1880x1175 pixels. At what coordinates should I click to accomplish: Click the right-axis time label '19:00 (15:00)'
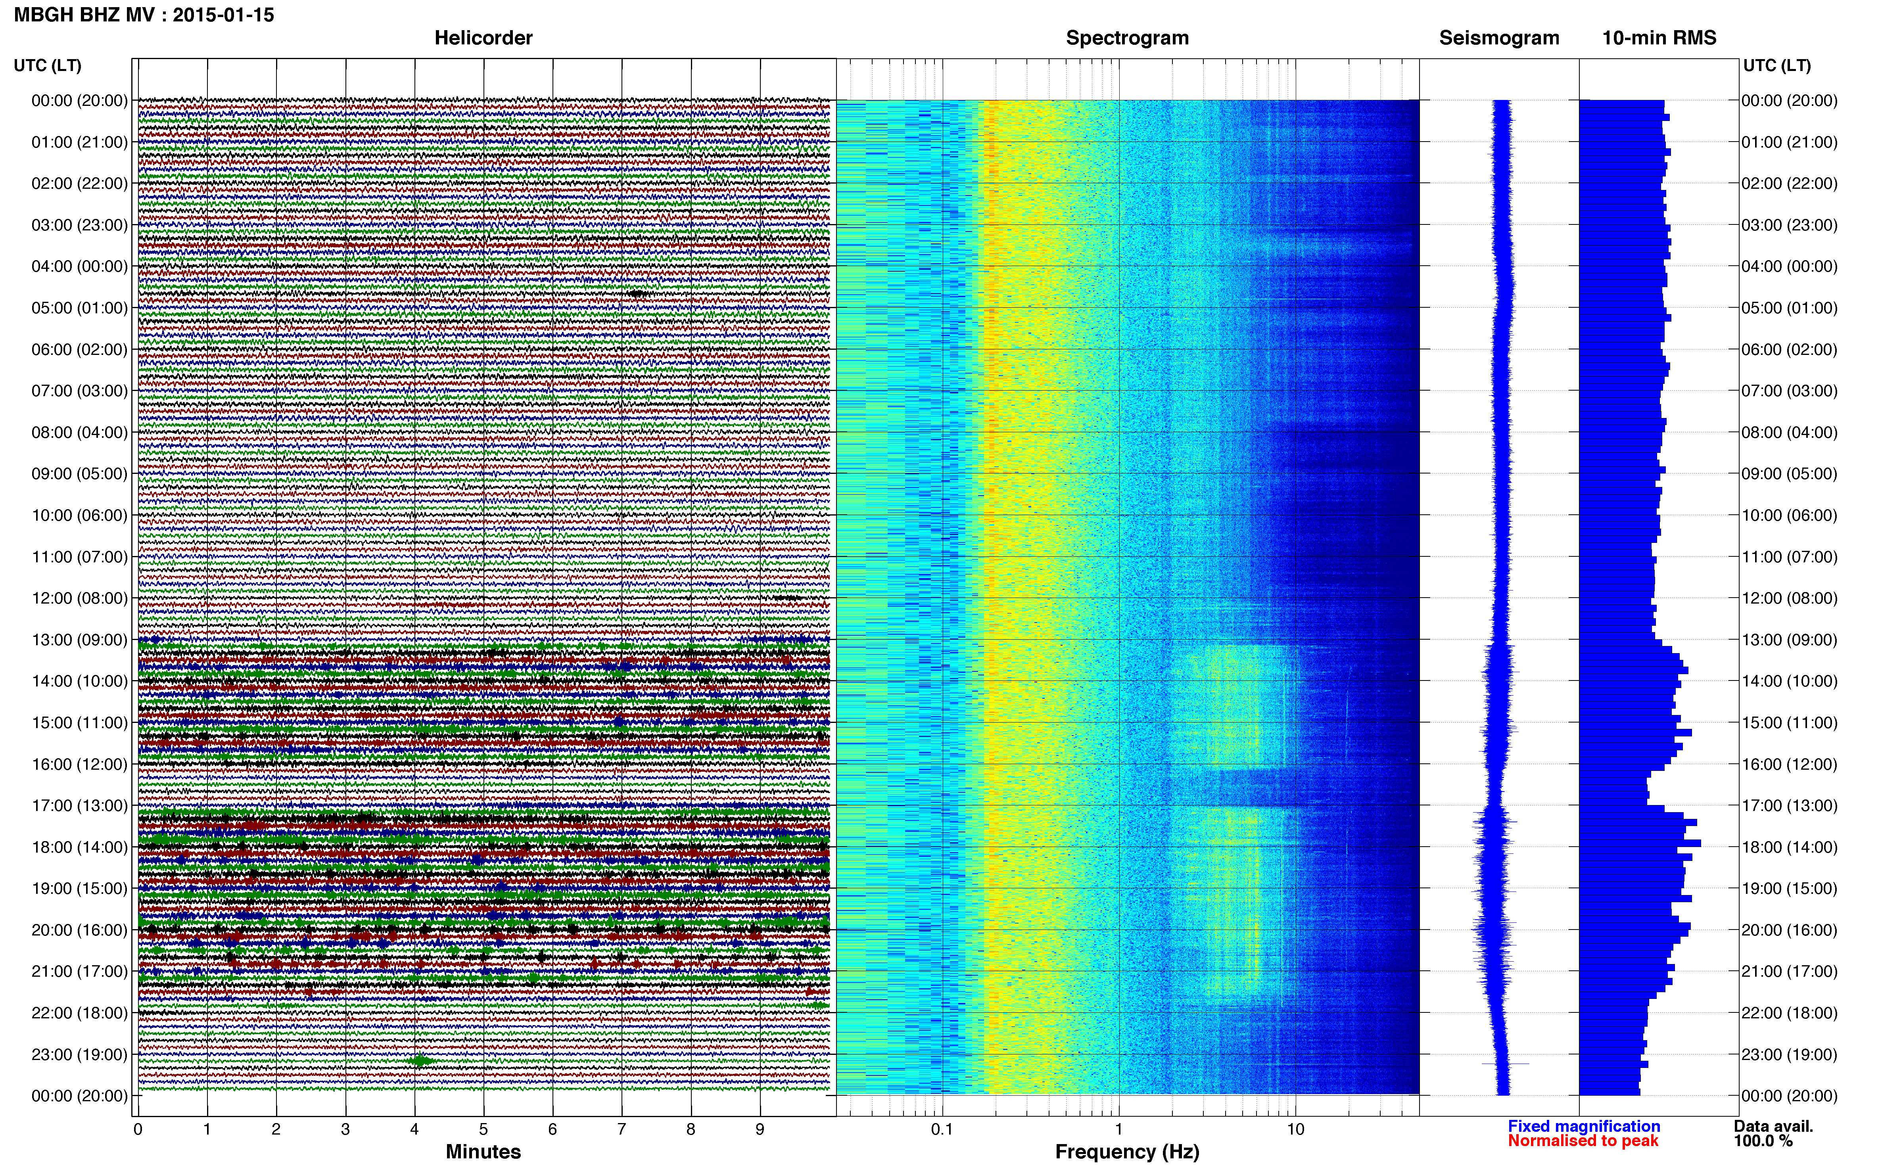pos(1789,888)
